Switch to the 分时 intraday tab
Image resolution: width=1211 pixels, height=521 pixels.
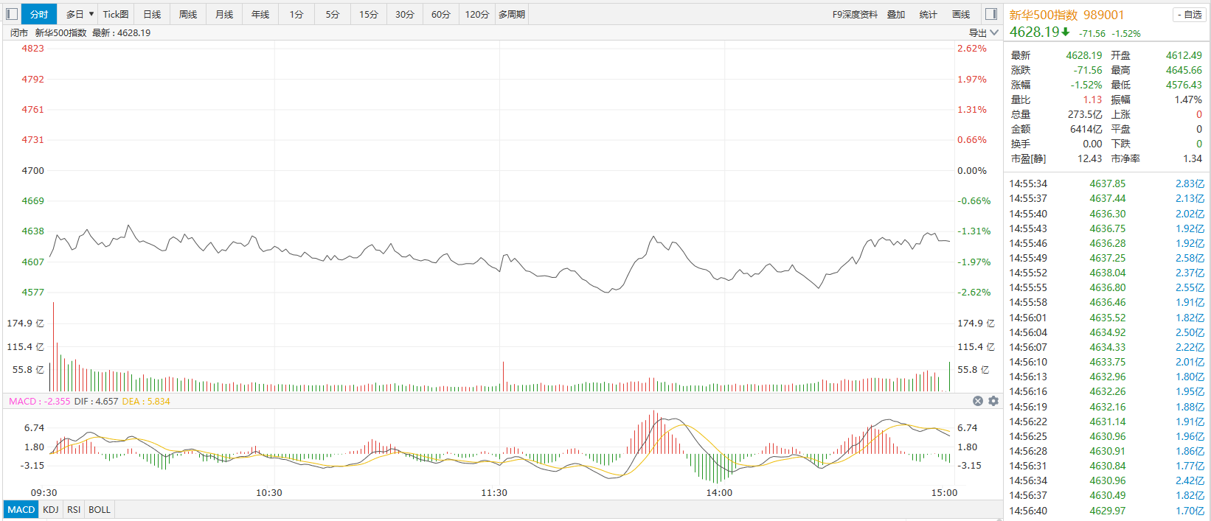point(39,14)
